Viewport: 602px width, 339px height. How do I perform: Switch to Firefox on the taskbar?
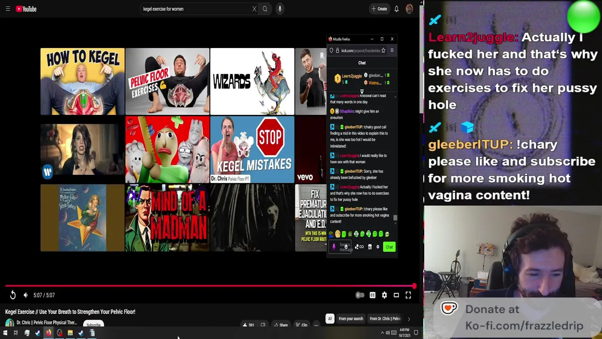(x=48, y=333)
